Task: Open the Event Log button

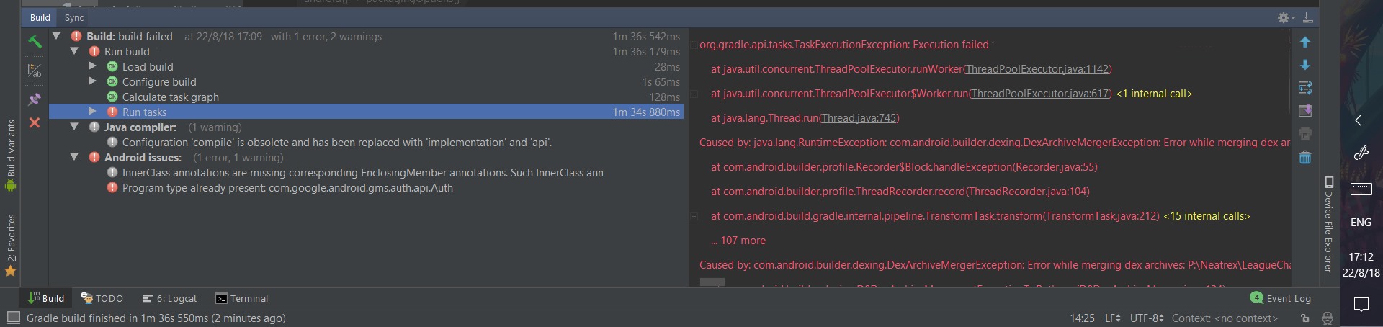Action: 1281,298
